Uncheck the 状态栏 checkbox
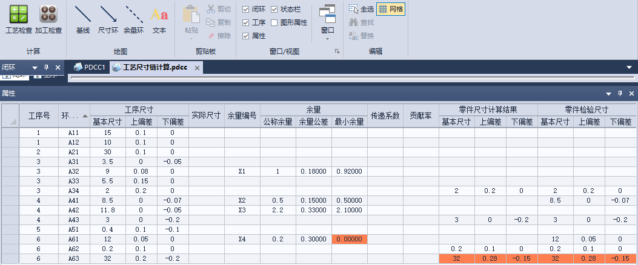638x265 pixels. 274,9
